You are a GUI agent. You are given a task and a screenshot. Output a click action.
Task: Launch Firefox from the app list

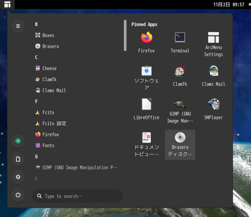[x=77, y=135]
